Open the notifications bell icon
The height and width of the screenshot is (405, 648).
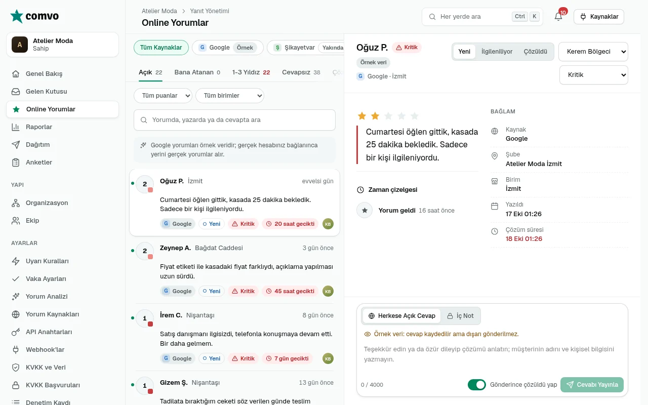[x=558, y=17]
